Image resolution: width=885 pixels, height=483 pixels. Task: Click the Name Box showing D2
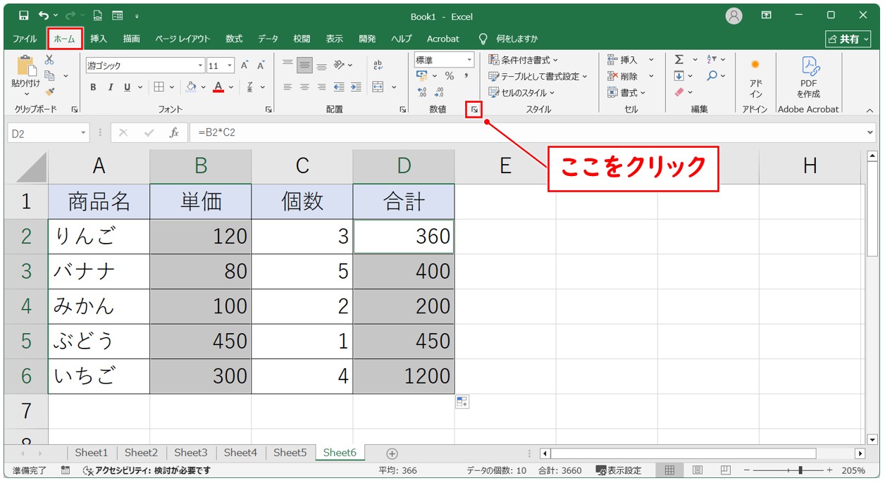click(42, 132)
